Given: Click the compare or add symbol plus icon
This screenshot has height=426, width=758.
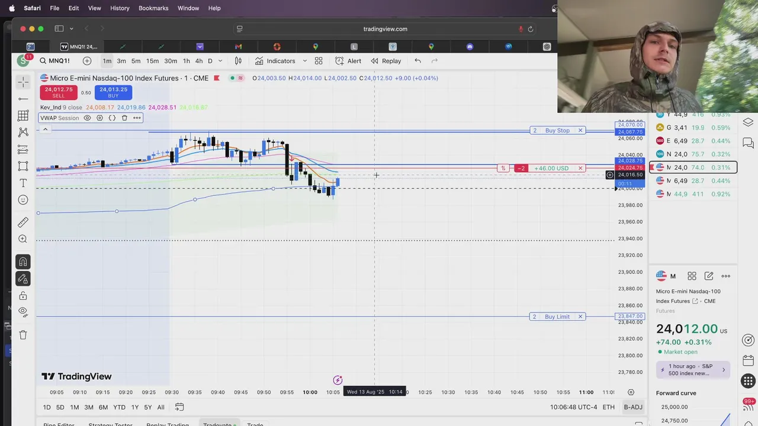Looking at the screenshot, I should 87,61.
